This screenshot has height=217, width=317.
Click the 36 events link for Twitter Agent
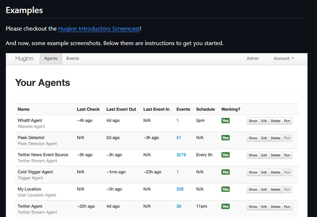179,206
